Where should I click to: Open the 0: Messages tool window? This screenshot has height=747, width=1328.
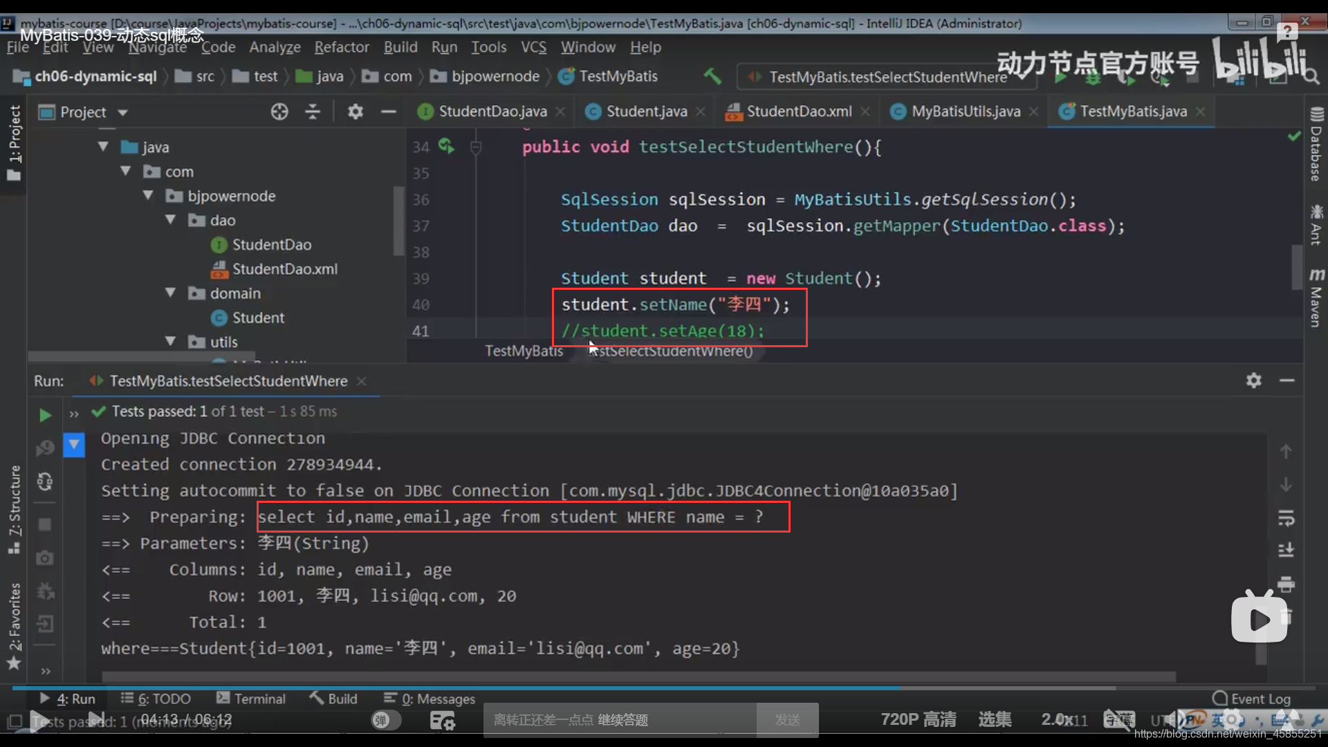(x=430, y=699)
